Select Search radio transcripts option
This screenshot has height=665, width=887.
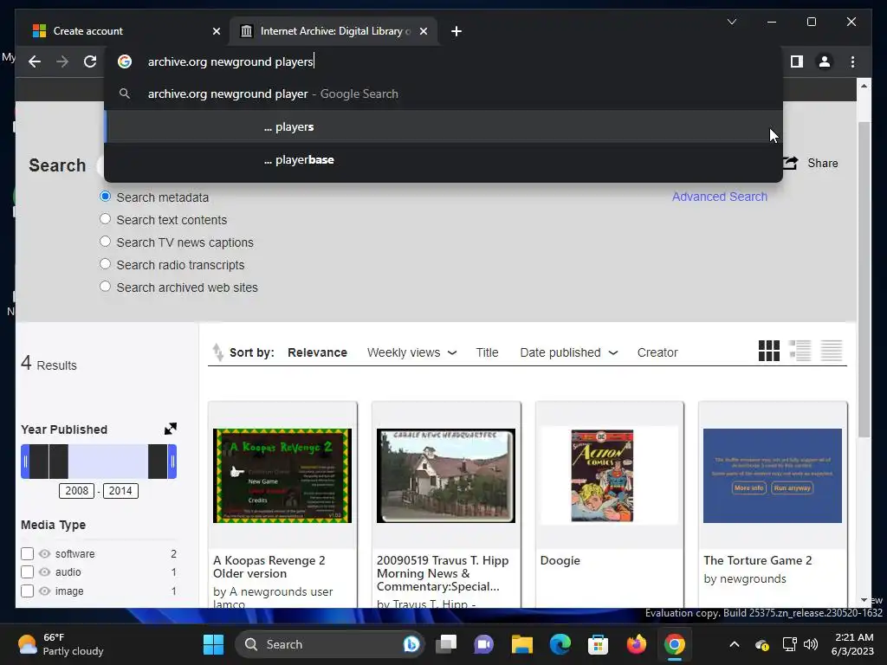(105, 264)
